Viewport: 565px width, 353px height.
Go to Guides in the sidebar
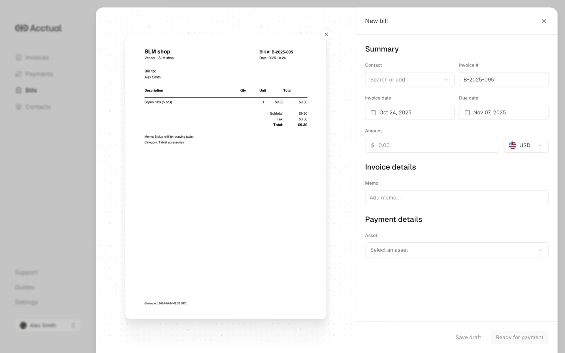click(25, 287)
